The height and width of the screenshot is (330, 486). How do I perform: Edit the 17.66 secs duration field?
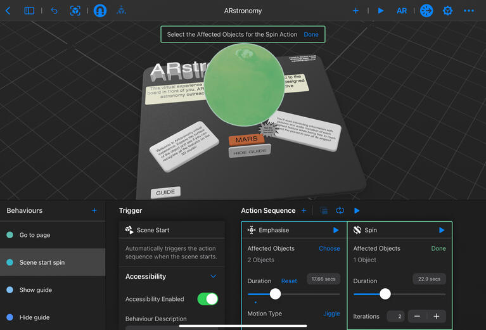tap(323, 279)
